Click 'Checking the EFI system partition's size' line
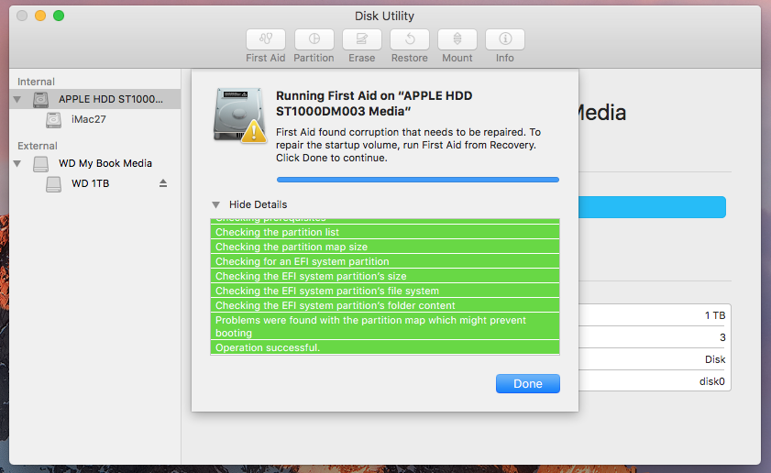The width and height of the screenshot is (771, 473). pos(385,276)
